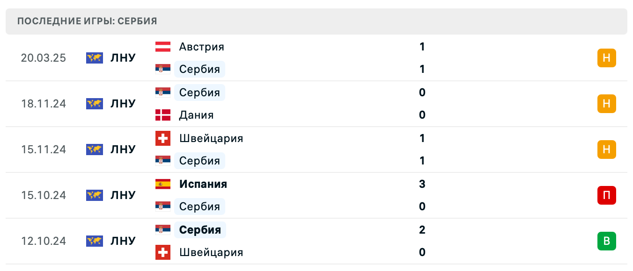Click the Switzerland flag on the 15.11.24 row
Screen dimensions: 633x271
(162, 138)
